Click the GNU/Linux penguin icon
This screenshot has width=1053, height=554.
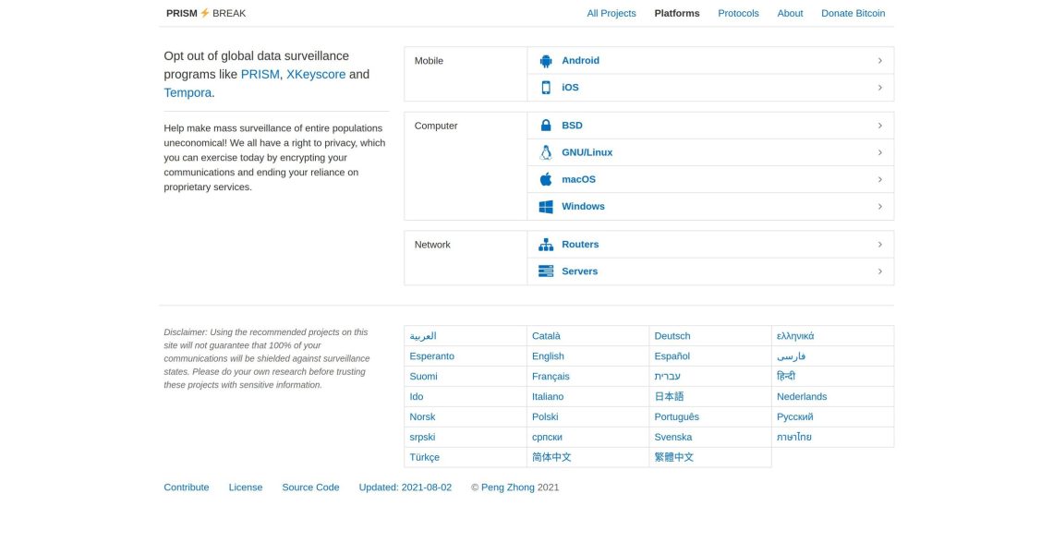click(x=546, y=152)
